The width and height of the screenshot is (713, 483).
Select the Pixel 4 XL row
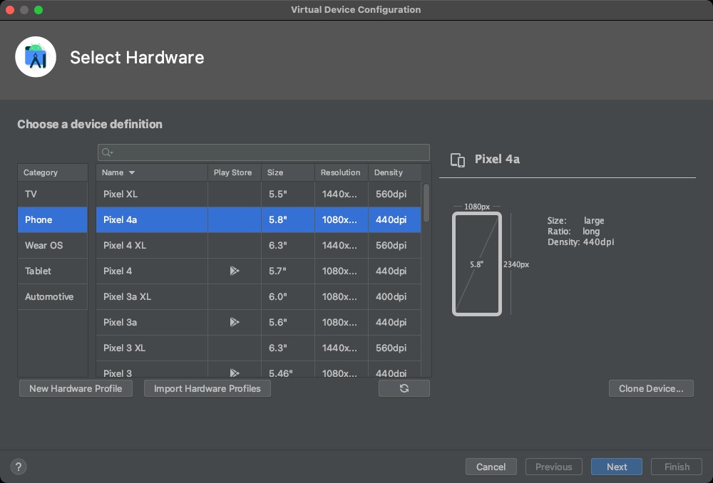[x=259, y=245]
